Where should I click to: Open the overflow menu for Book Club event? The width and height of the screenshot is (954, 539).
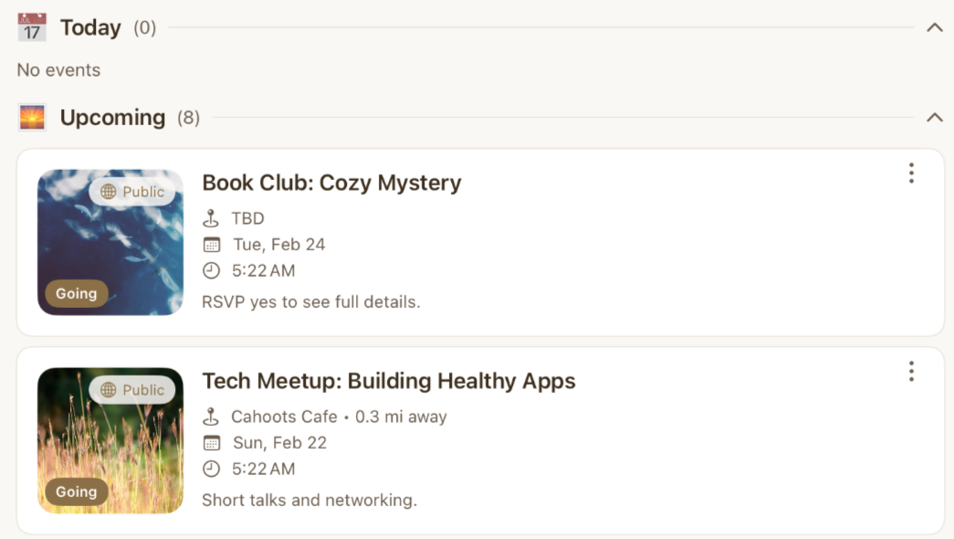pos(910,174)
